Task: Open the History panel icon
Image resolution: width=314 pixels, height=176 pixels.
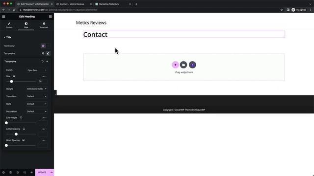Action: [18, 173]
